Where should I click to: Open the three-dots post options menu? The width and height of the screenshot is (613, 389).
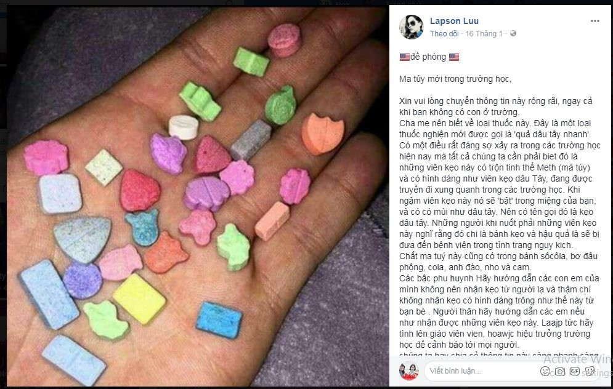click(x=595, y=21)
